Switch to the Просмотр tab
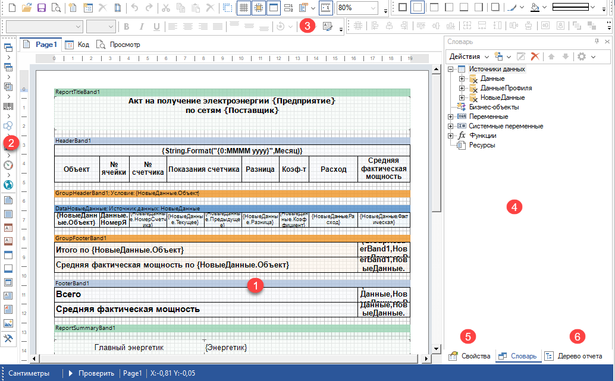The height and width of the screenshot is (381, 615). click(x=118, y=45)
